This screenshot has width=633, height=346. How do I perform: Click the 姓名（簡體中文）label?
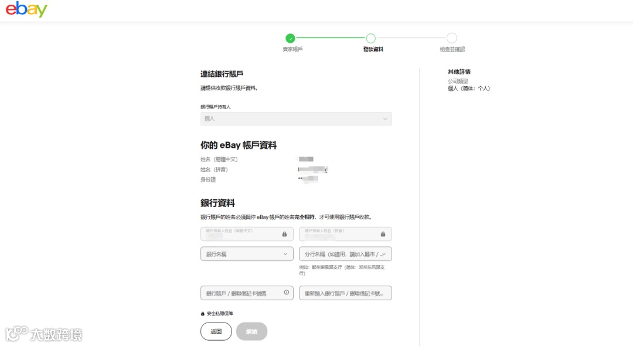[219, 160]
